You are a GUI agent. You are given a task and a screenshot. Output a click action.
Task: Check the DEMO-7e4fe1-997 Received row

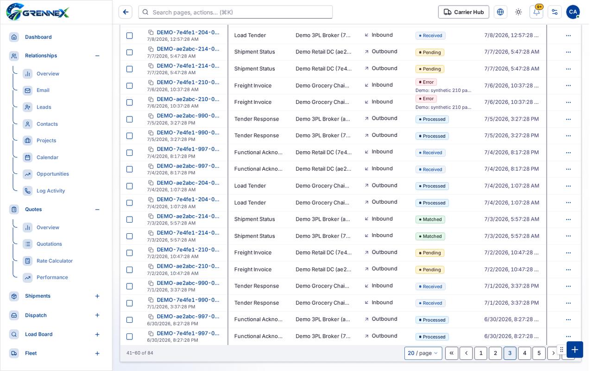click(130, 153)
